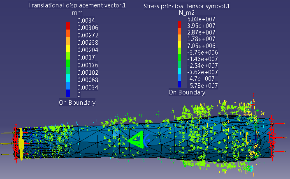The image size is (290, 179).
Task: Select the -2.54e+007 stress value
Action: [x=202, y=66]
